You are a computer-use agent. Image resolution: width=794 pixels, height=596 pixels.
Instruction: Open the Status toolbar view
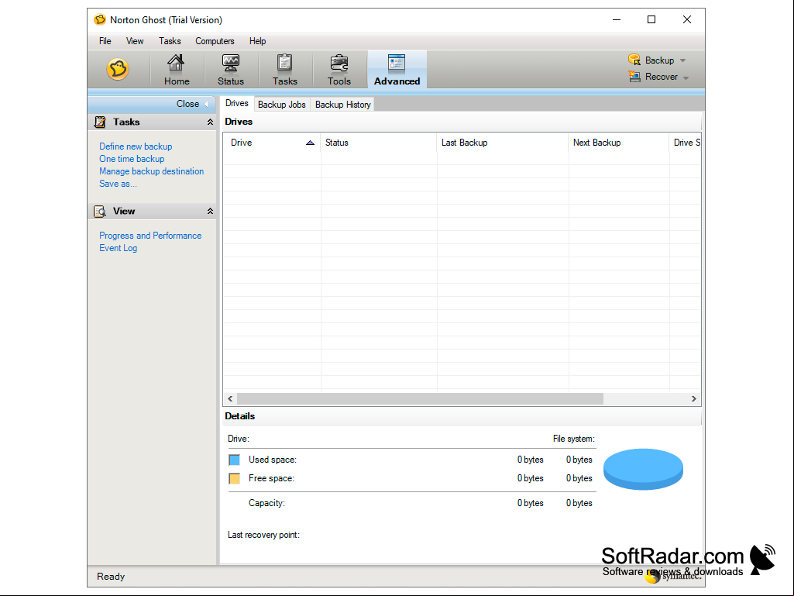[230, 70]
